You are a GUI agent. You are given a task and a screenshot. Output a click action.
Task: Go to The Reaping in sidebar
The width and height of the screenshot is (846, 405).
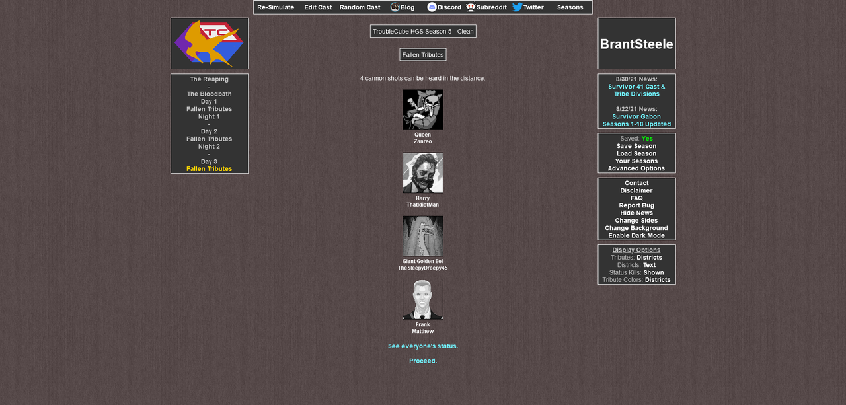210,79
